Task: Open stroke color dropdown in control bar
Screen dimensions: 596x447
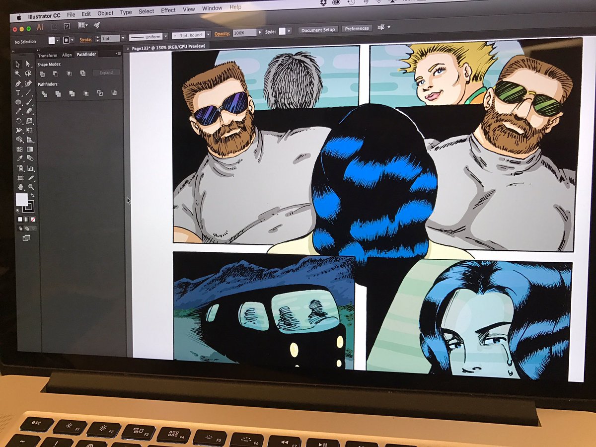Action: pos(72,40)
